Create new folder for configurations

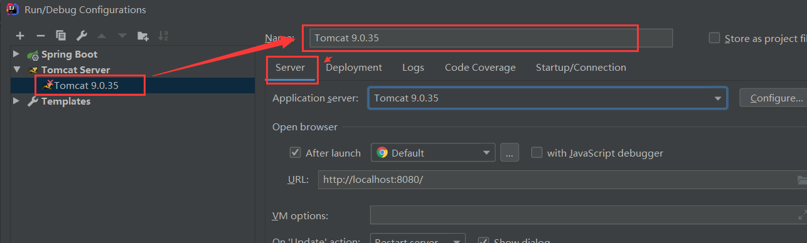point(143,36)
